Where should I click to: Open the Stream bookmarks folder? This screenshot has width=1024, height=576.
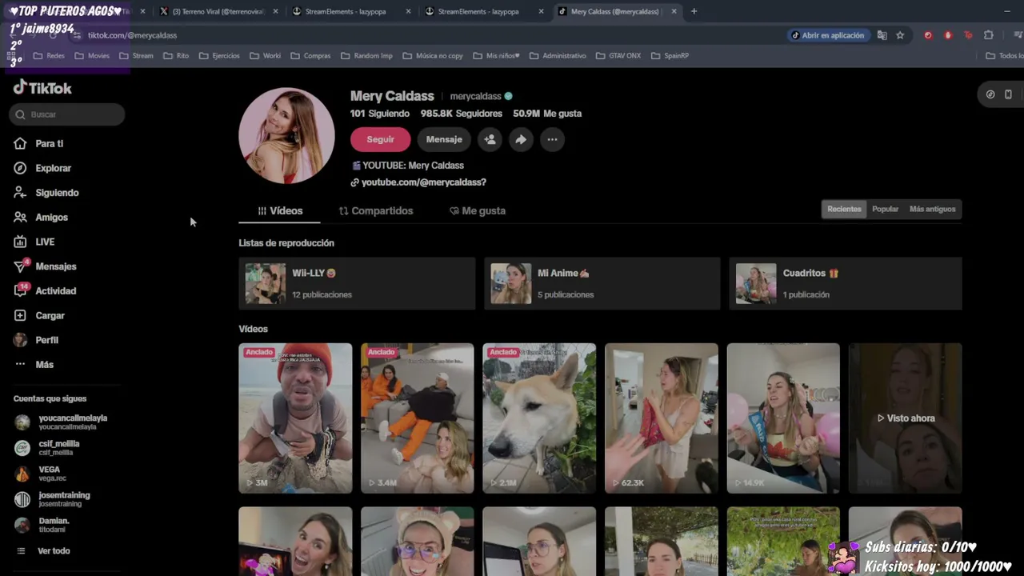point(136,56)
